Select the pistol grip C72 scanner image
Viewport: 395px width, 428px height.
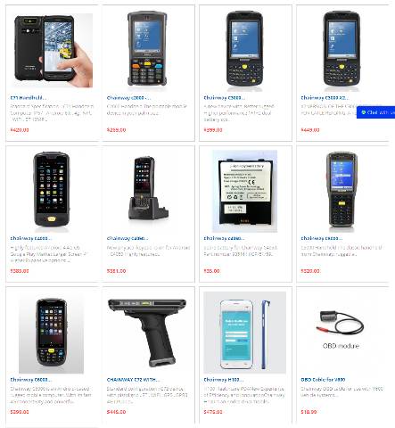147,333
